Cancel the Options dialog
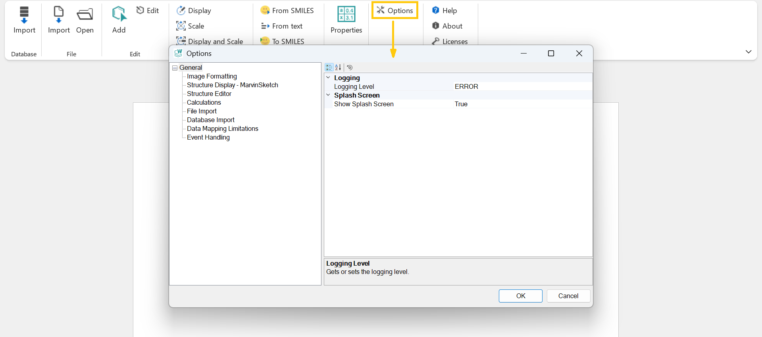762x337 pixels. click(x=568, y=296)
